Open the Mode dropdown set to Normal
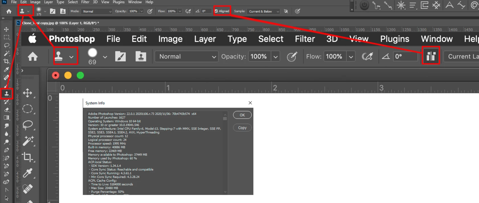Viewport: 479px width, 203px height. tap(97, 11)
